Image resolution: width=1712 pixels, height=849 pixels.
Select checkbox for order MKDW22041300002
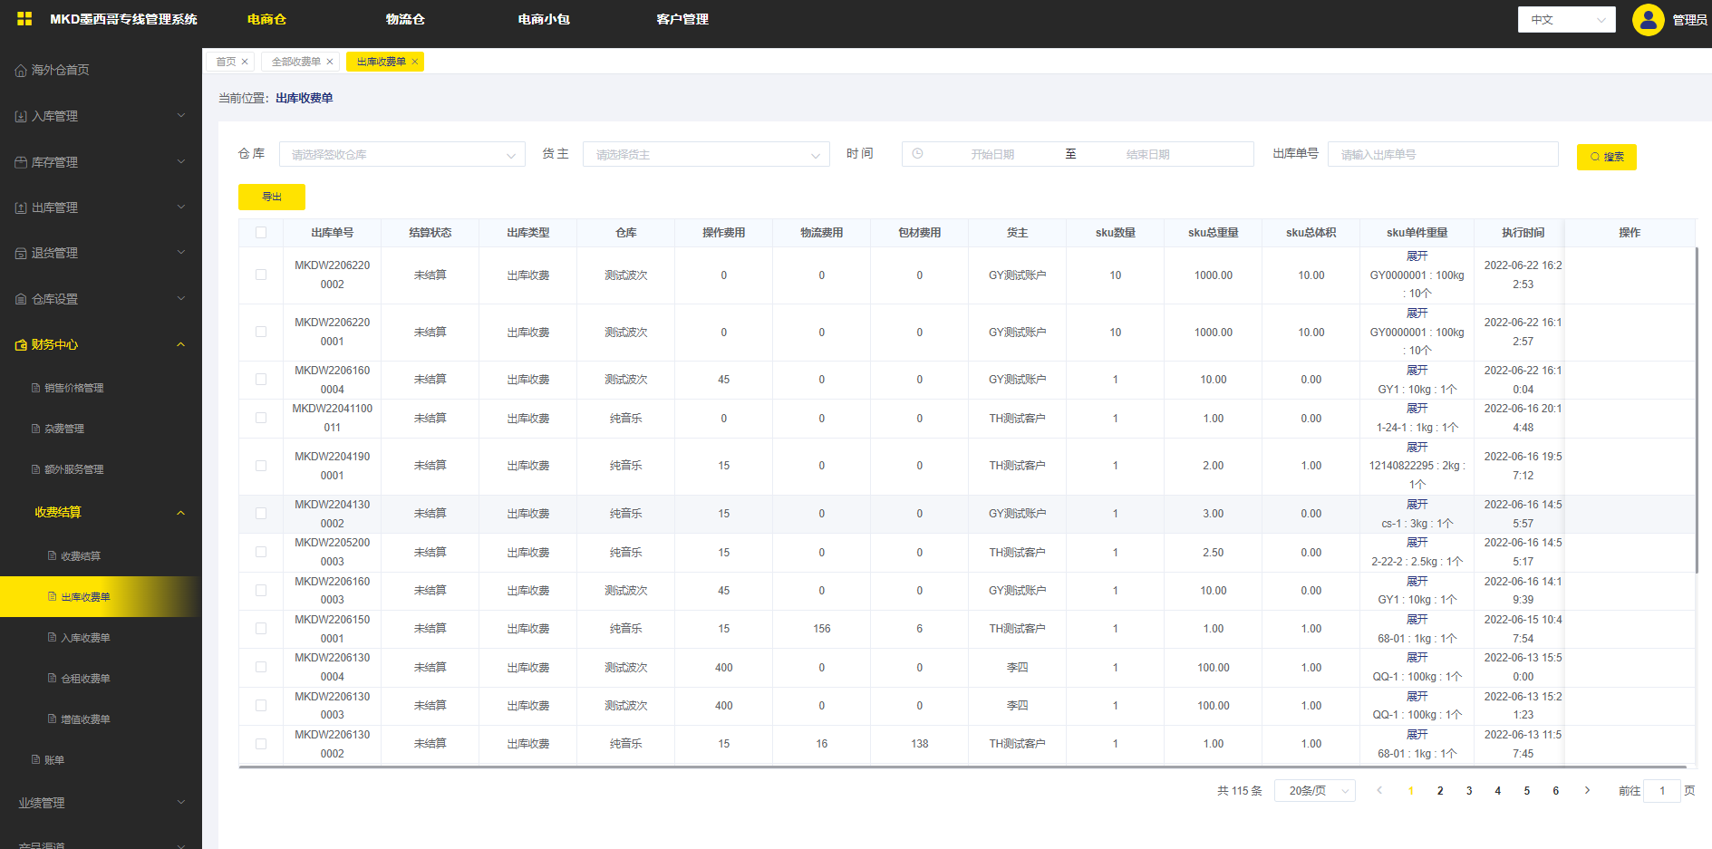pyautogui.click(x=261, y=514)
